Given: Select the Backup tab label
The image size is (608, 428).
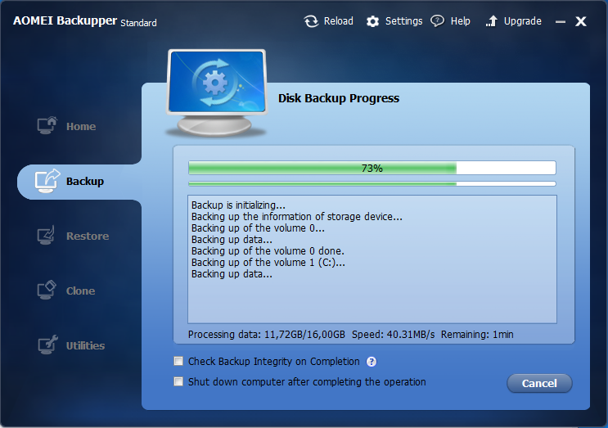Looking at the screenshot, I should pyautogui.click(x=85, y=182).
